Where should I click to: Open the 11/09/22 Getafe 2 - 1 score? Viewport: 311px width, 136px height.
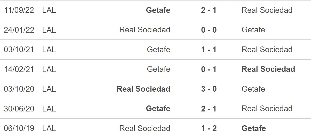pos(209,10)
